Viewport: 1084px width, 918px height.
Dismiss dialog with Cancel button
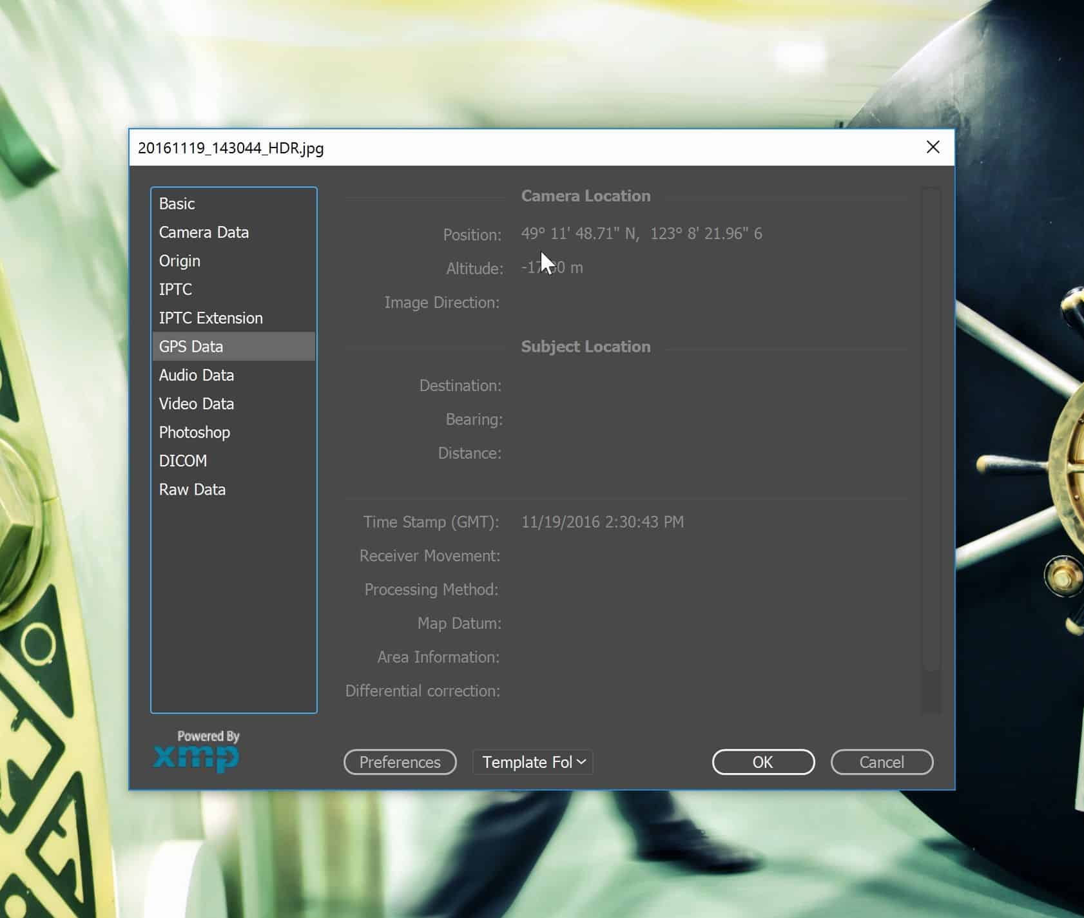882,762
